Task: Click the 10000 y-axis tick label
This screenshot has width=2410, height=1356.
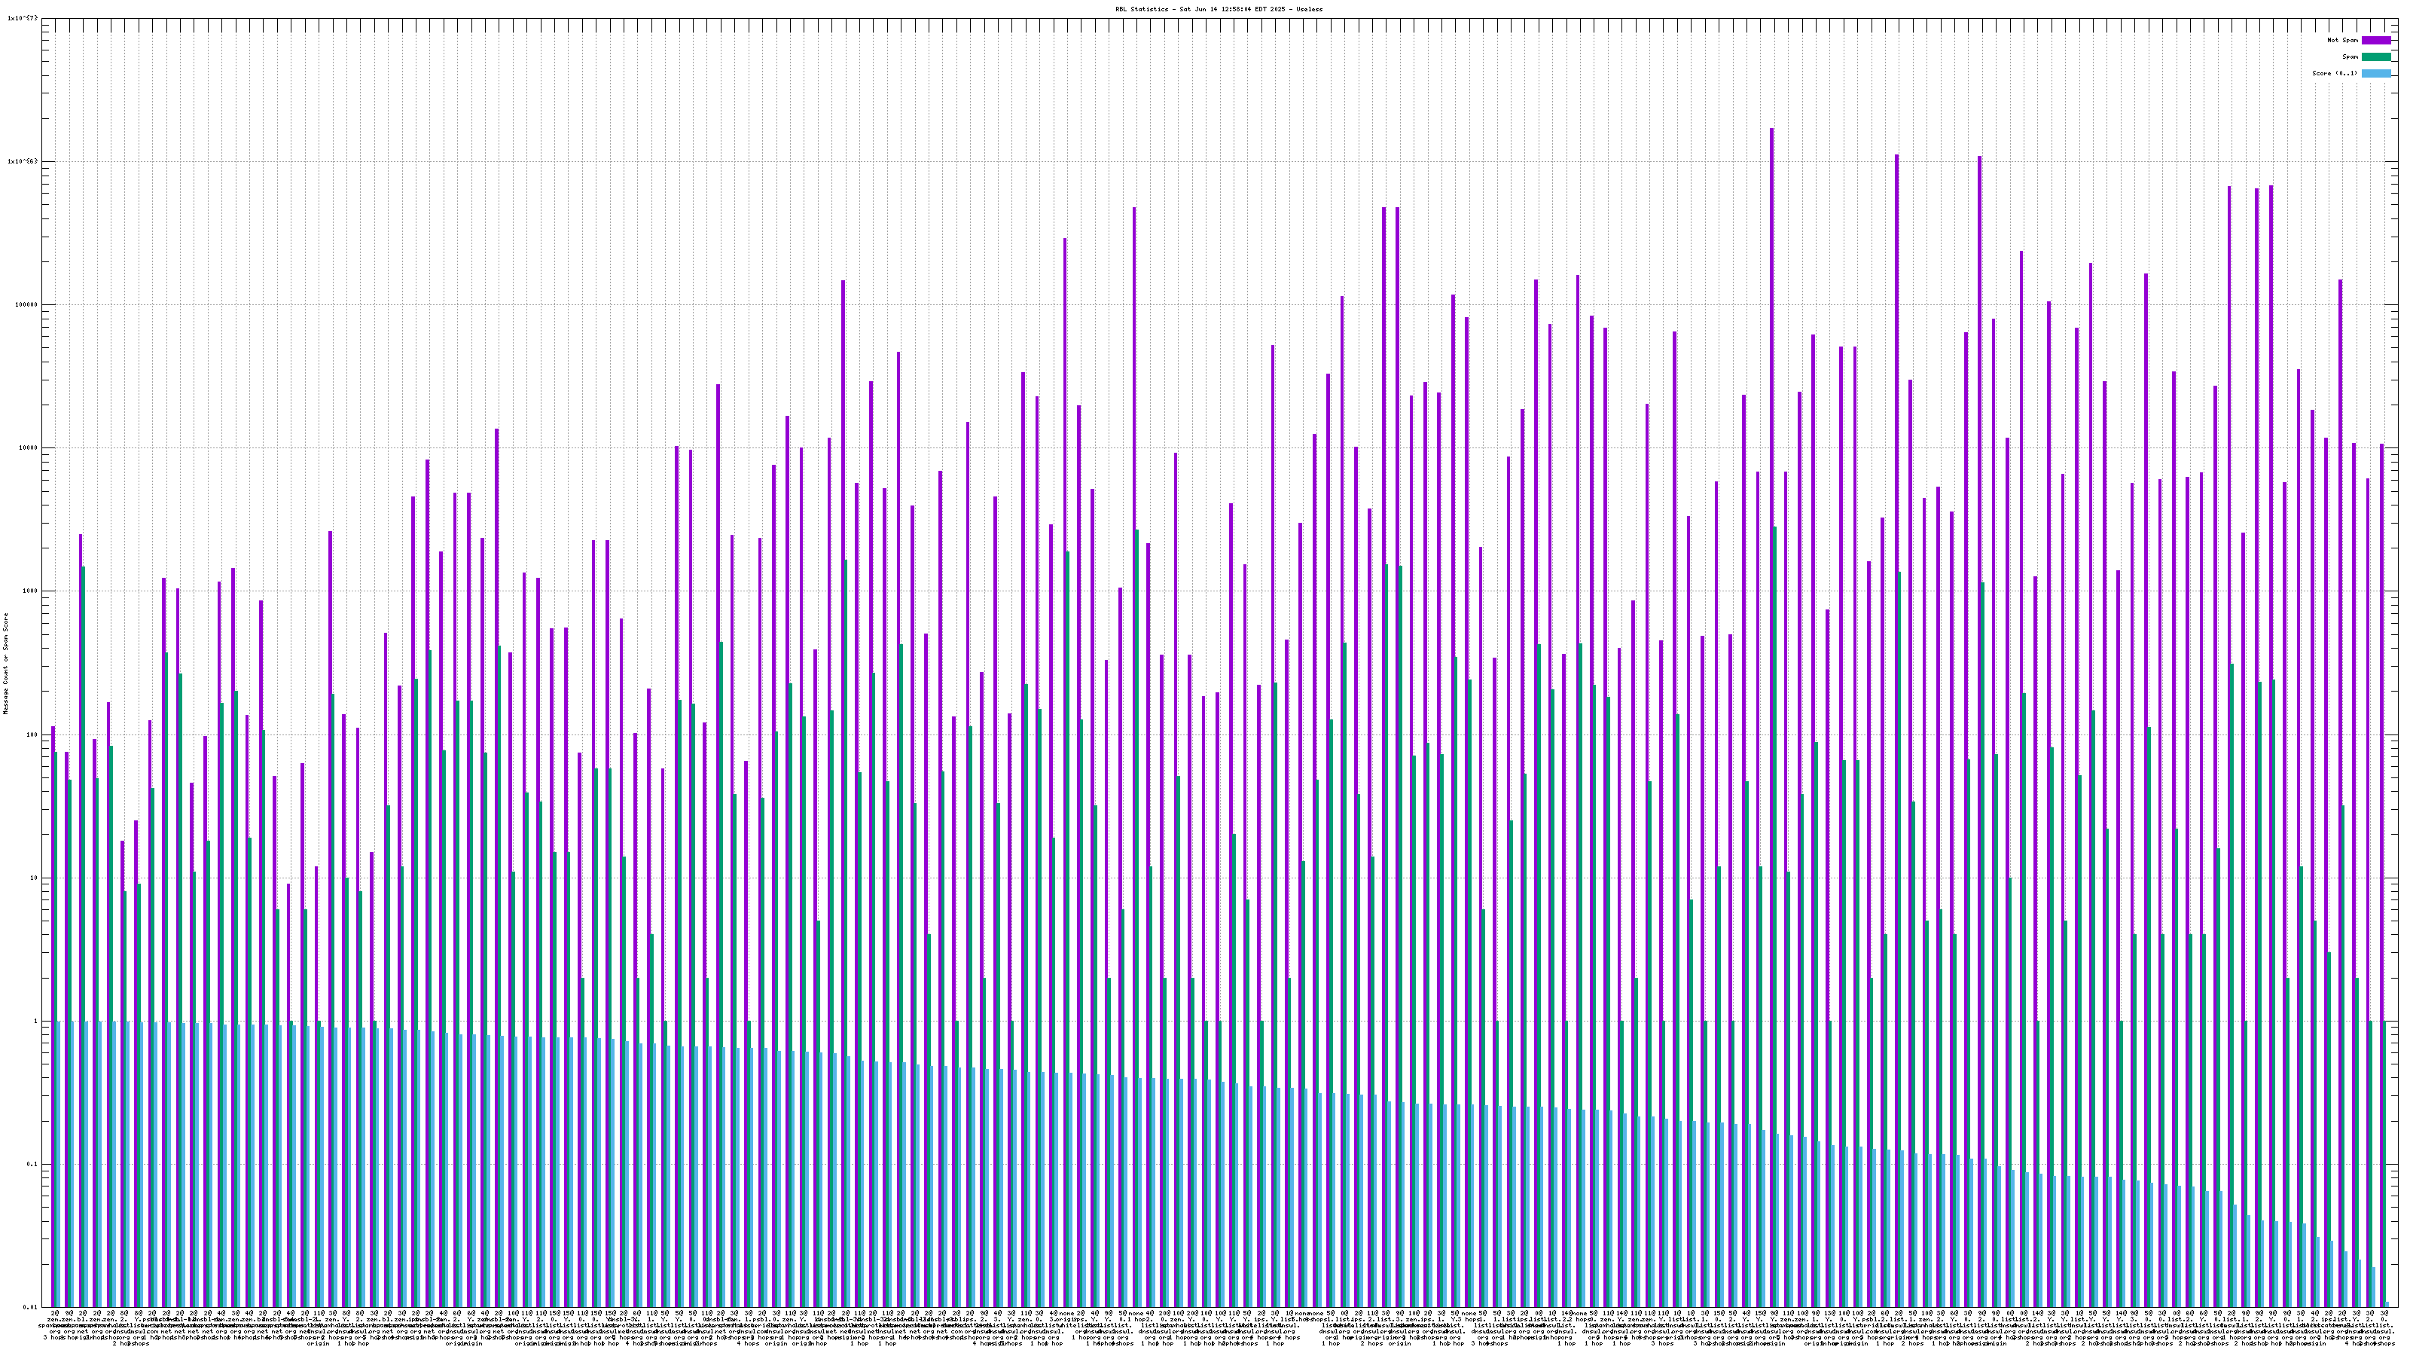Action: coord(28,447)
